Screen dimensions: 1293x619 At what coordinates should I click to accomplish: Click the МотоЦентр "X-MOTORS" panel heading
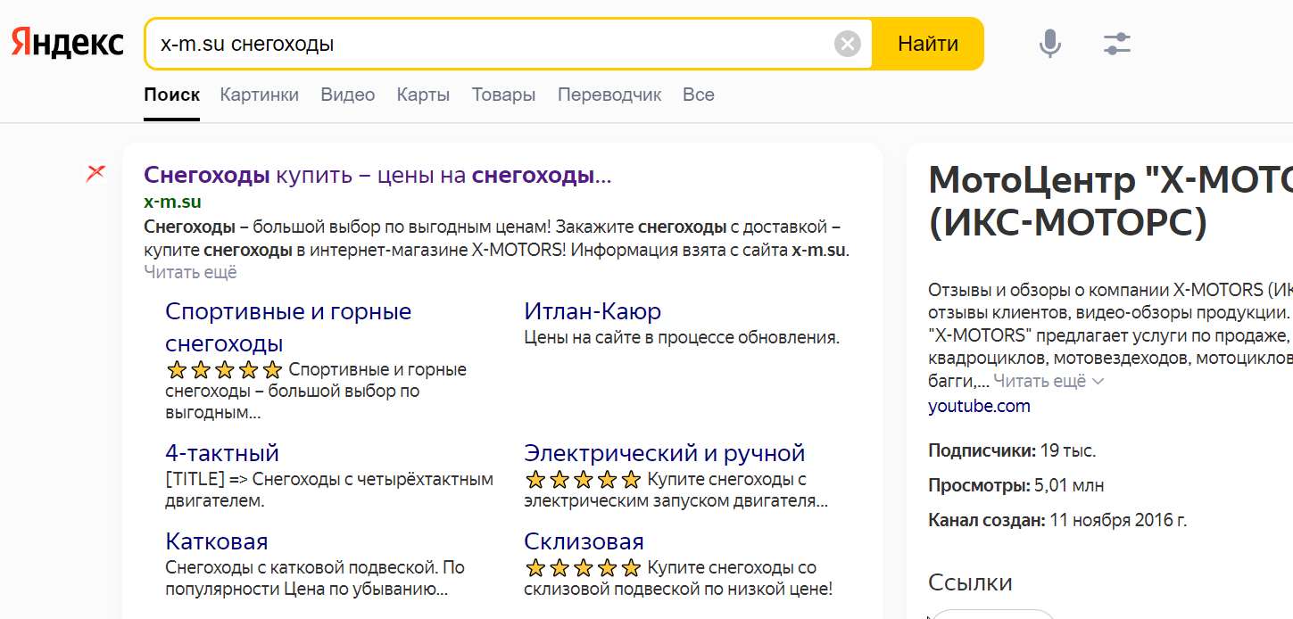point(1110,202)
